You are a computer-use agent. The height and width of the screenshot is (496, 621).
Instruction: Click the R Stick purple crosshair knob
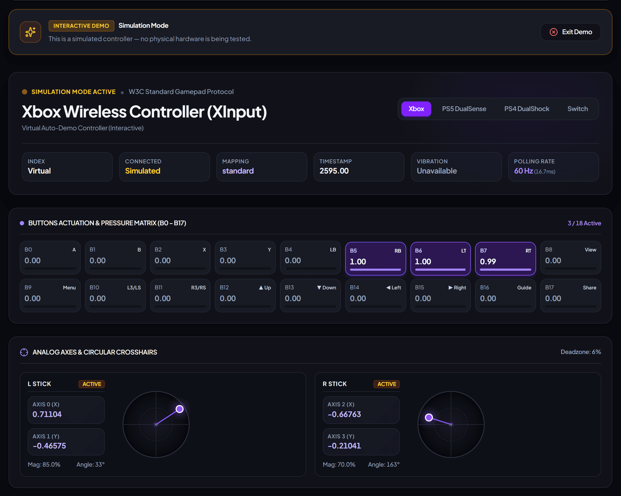click(x=429, y=418)
